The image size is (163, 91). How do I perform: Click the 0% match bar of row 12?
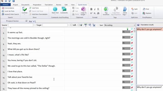point(126,65)
